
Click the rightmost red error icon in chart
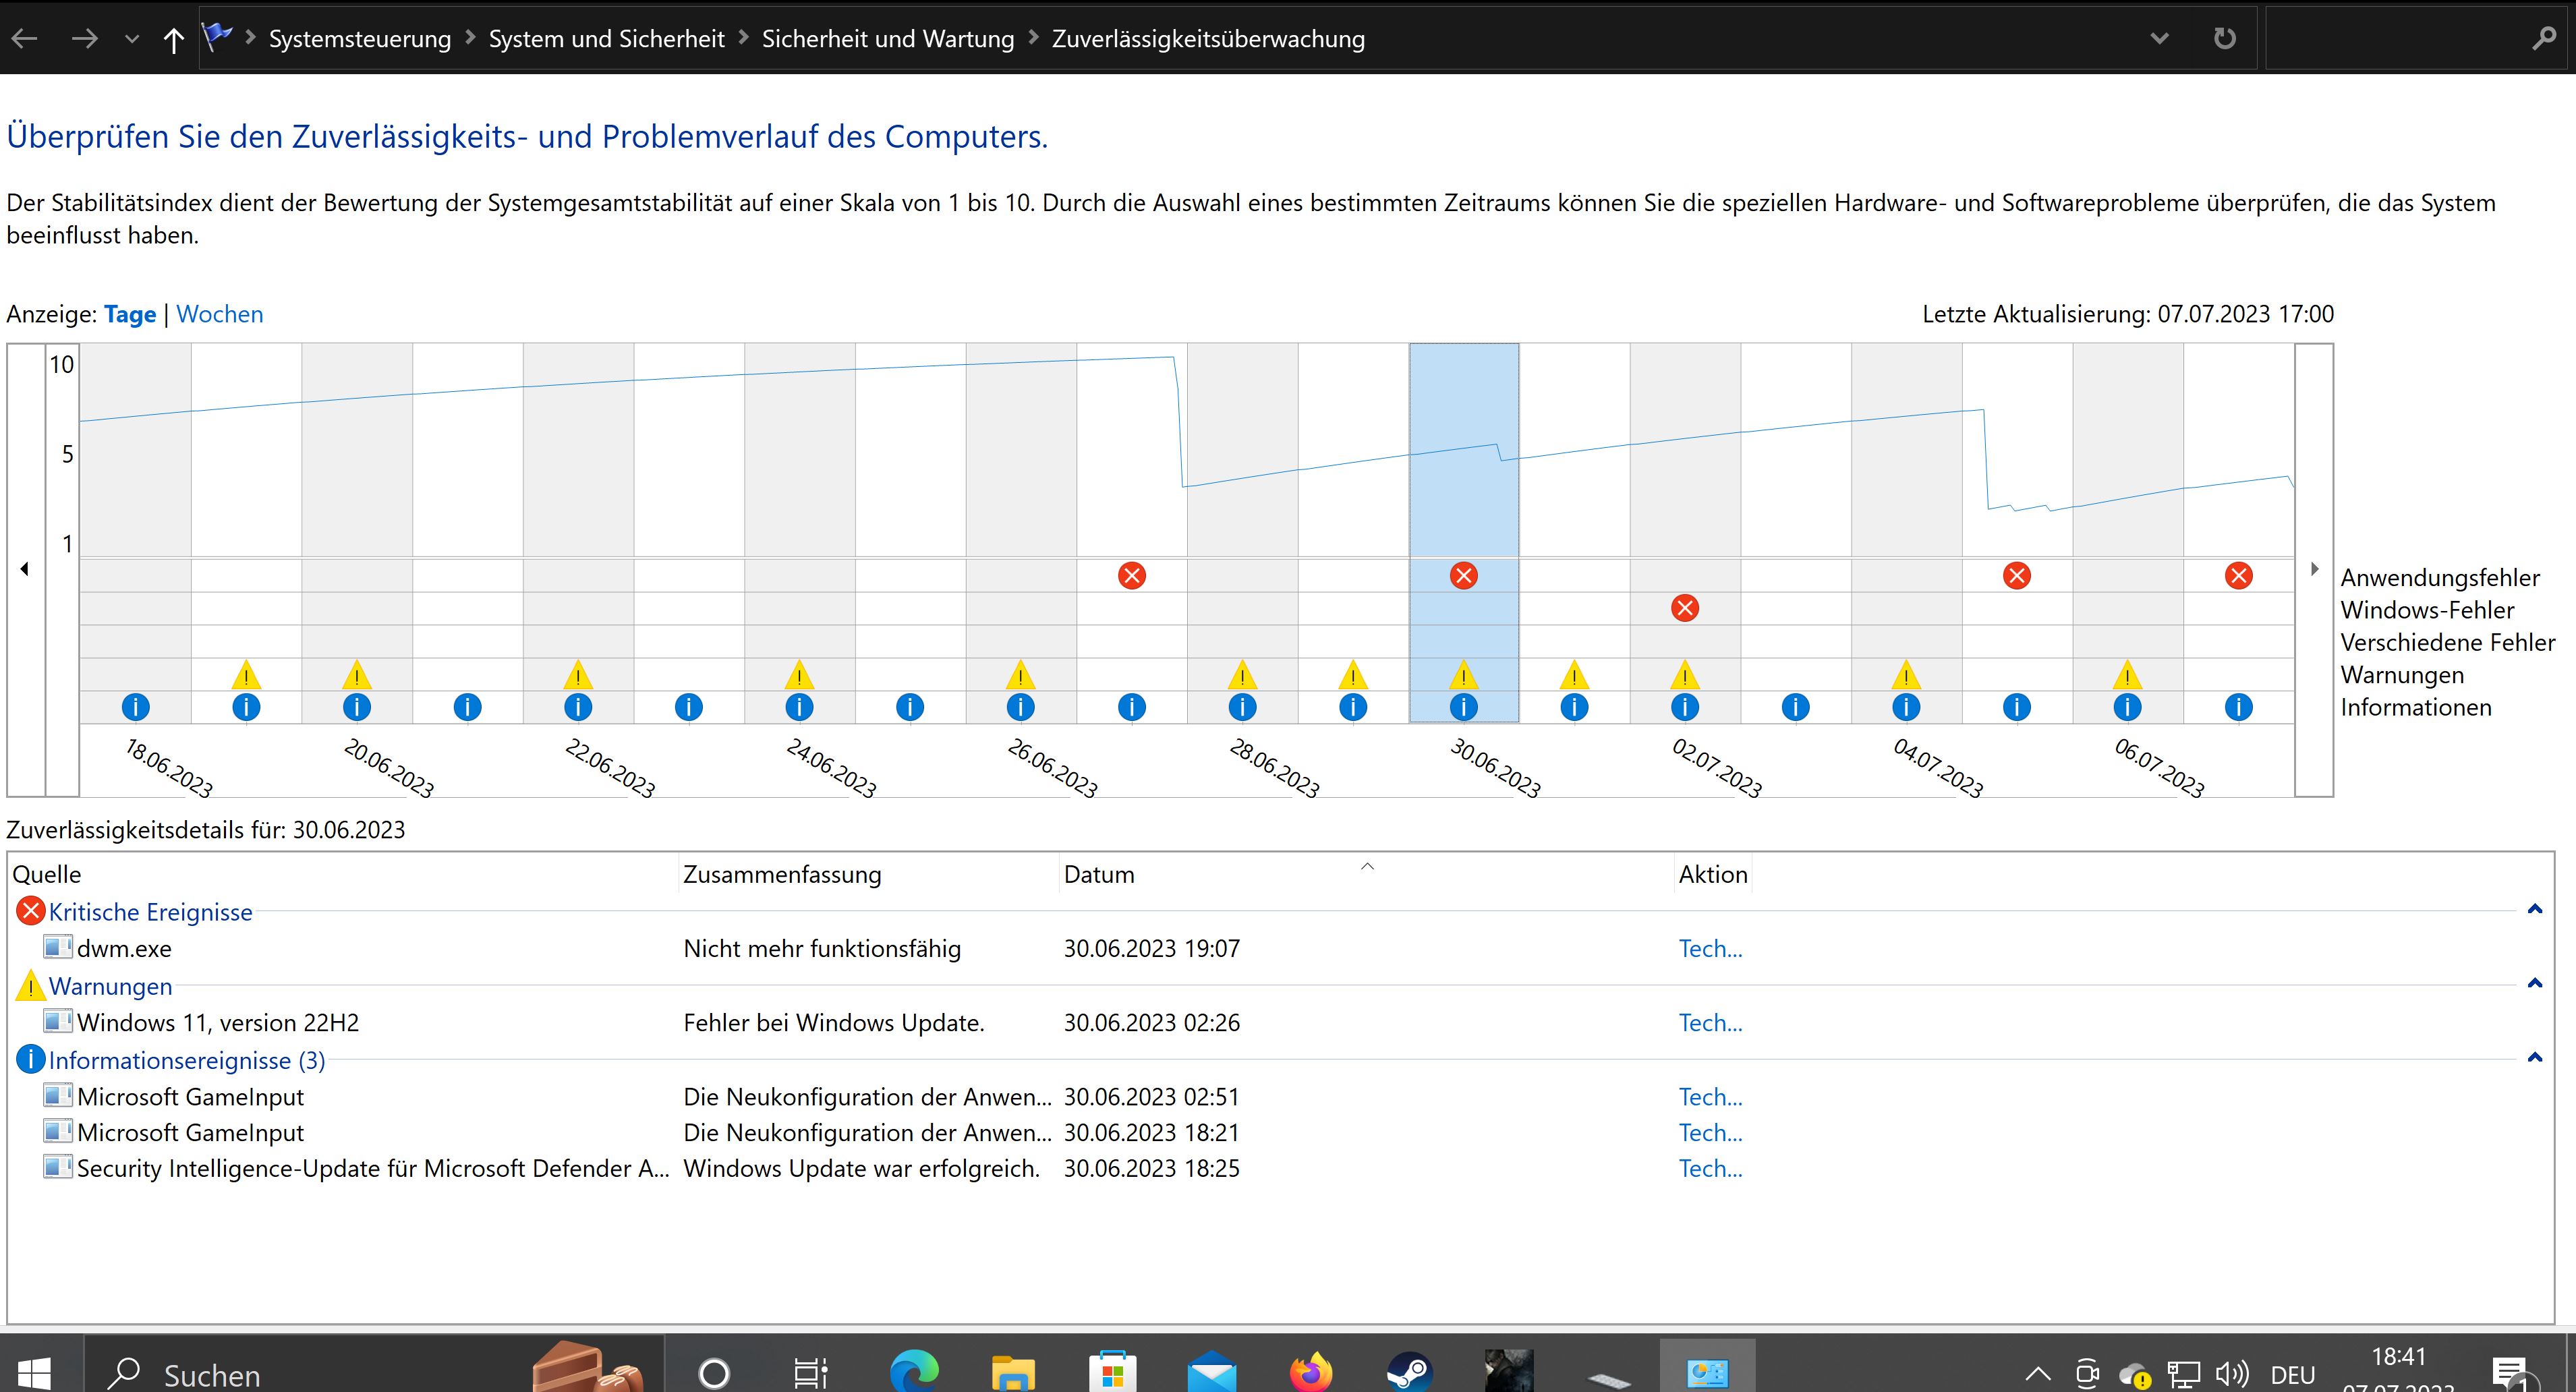(x=2238, y=576)
